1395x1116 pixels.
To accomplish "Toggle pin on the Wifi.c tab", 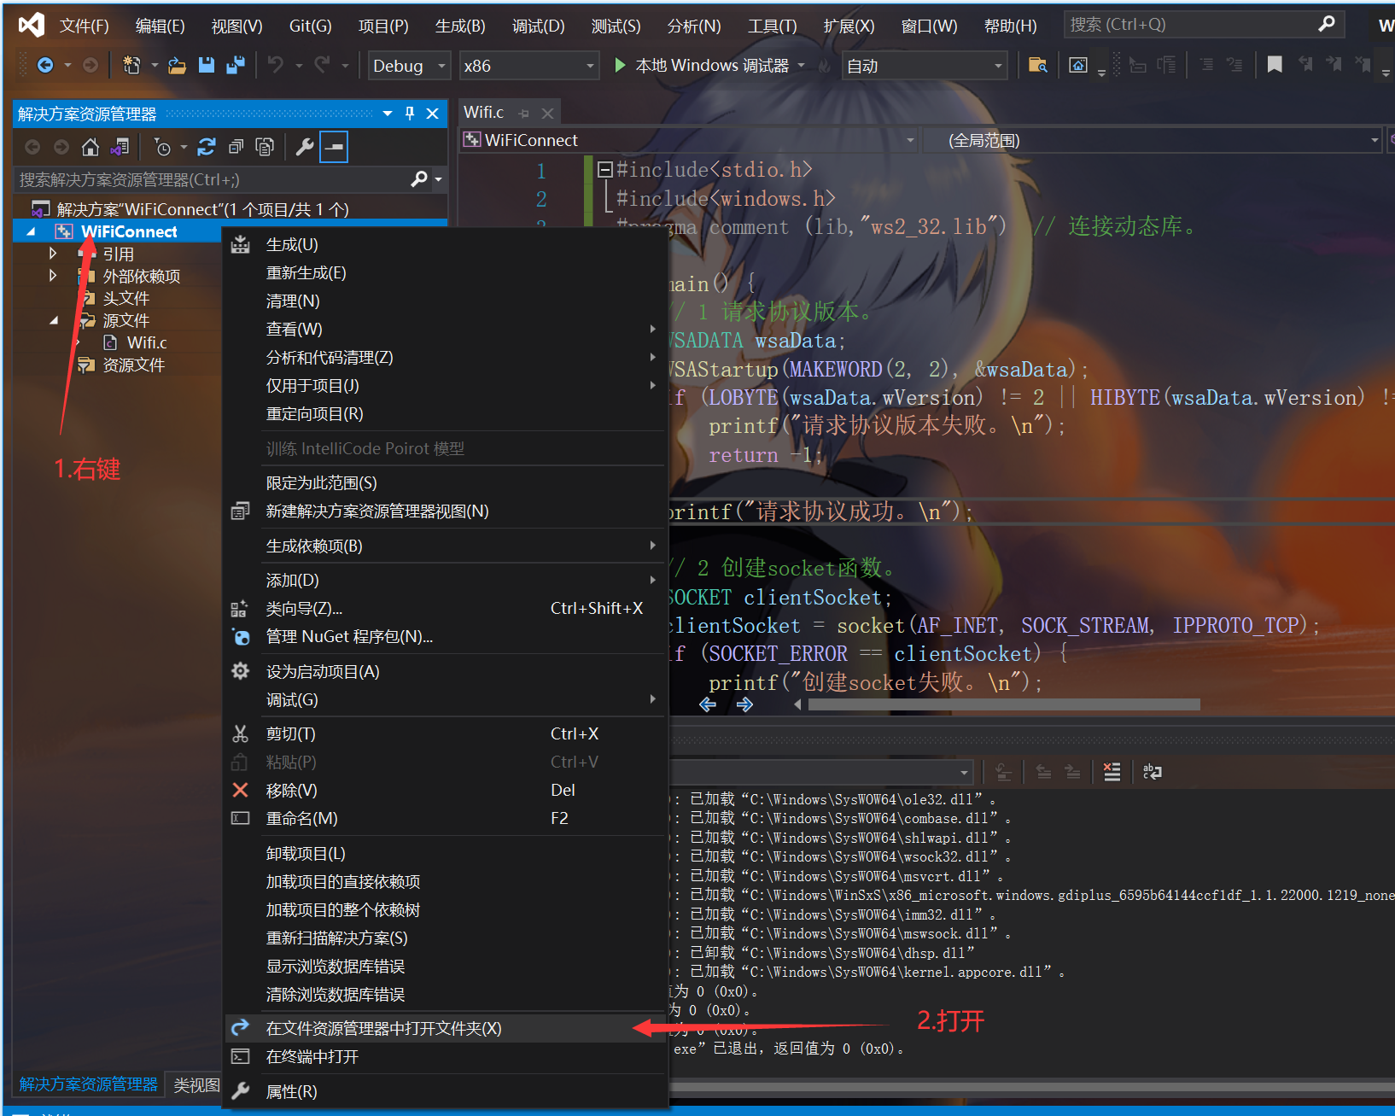I will click(x=523, y=113).
